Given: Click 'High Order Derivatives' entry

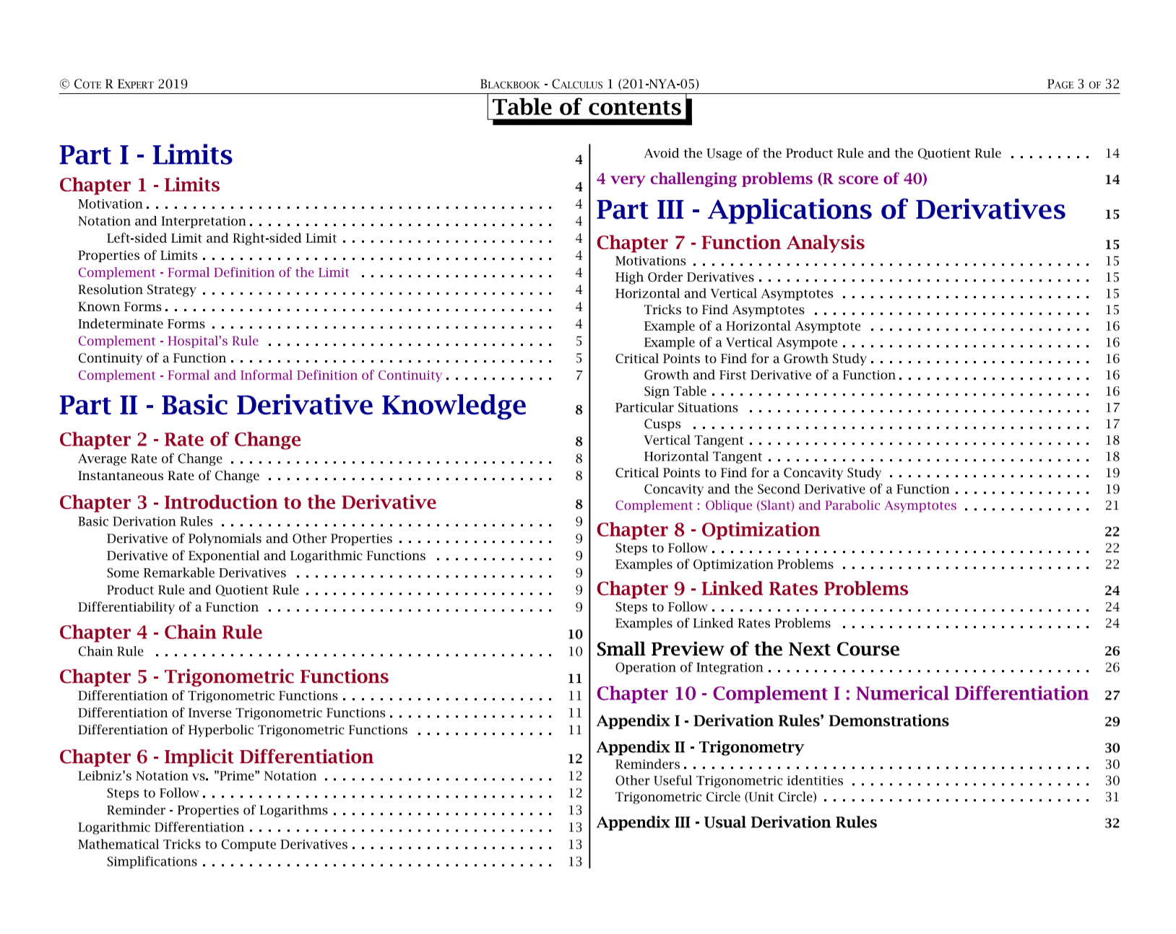Looking at the screenshot, I should point(685,278).
